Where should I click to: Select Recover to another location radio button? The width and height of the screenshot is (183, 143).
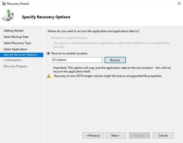tap(48, 53)
